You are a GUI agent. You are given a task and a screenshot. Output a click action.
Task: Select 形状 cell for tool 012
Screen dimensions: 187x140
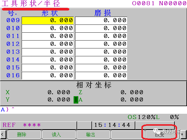coord(48,44)
